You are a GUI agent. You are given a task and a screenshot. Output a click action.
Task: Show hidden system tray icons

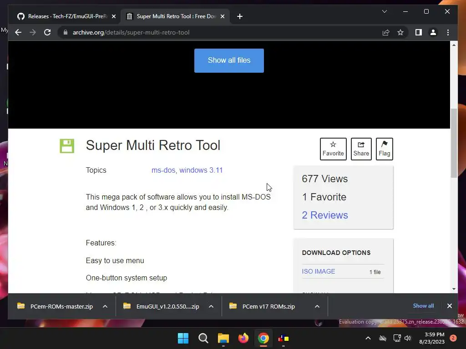point(368,338)
